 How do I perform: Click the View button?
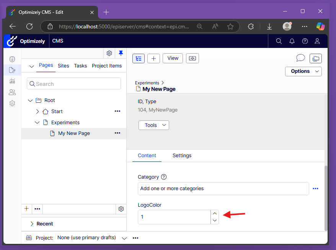pos(173,58)
